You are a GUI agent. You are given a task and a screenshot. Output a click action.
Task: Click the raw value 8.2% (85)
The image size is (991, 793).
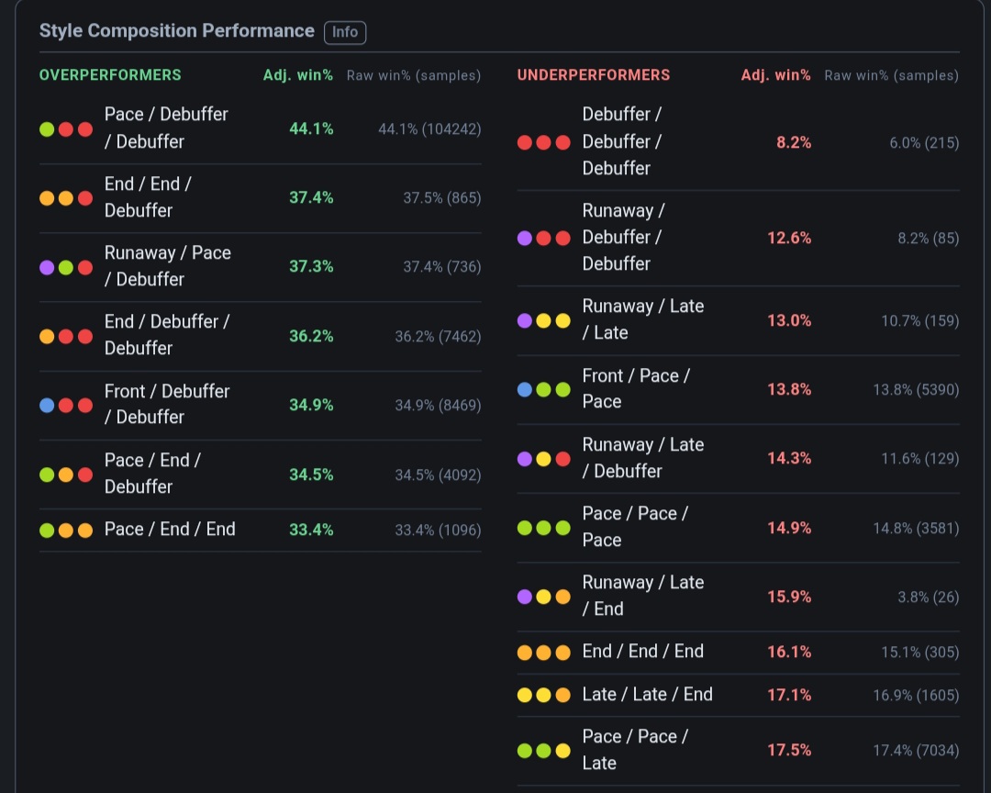[929, 239]
